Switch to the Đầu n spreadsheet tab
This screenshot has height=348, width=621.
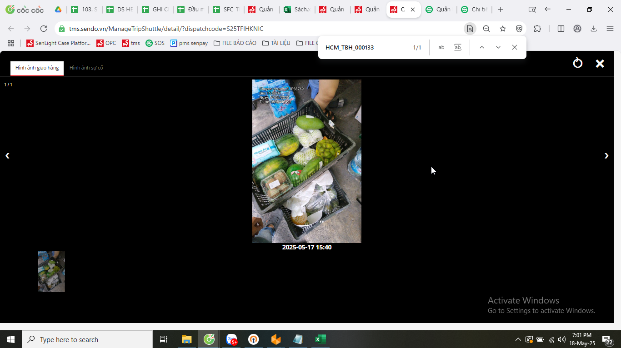[191, 10]
